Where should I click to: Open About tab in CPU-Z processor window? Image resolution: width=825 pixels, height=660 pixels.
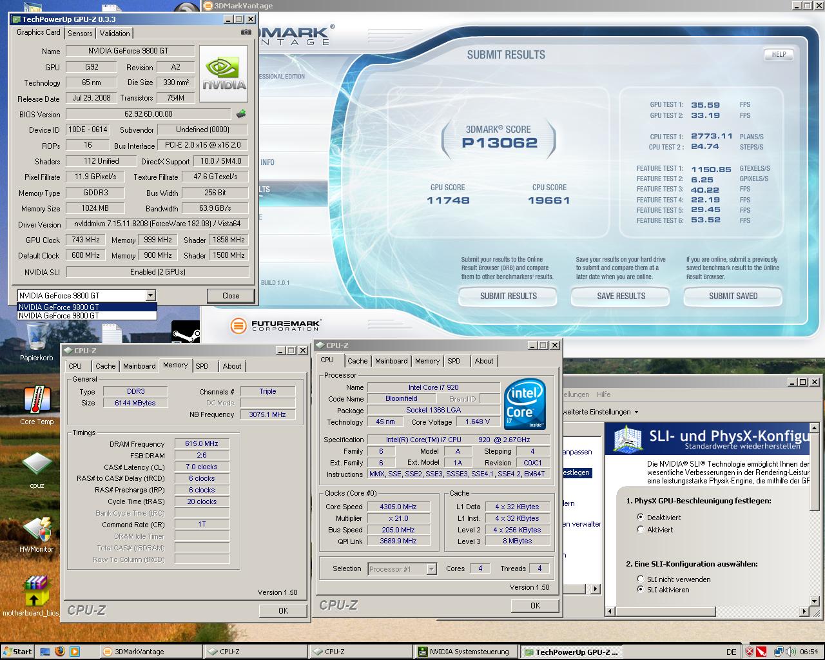(x=484, y=361)
